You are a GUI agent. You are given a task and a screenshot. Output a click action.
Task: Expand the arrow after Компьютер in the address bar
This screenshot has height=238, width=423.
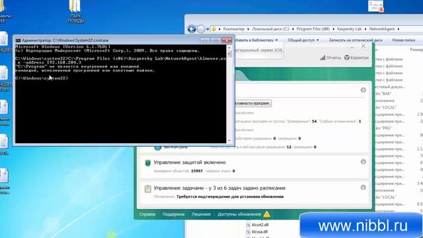coord(249,29)
